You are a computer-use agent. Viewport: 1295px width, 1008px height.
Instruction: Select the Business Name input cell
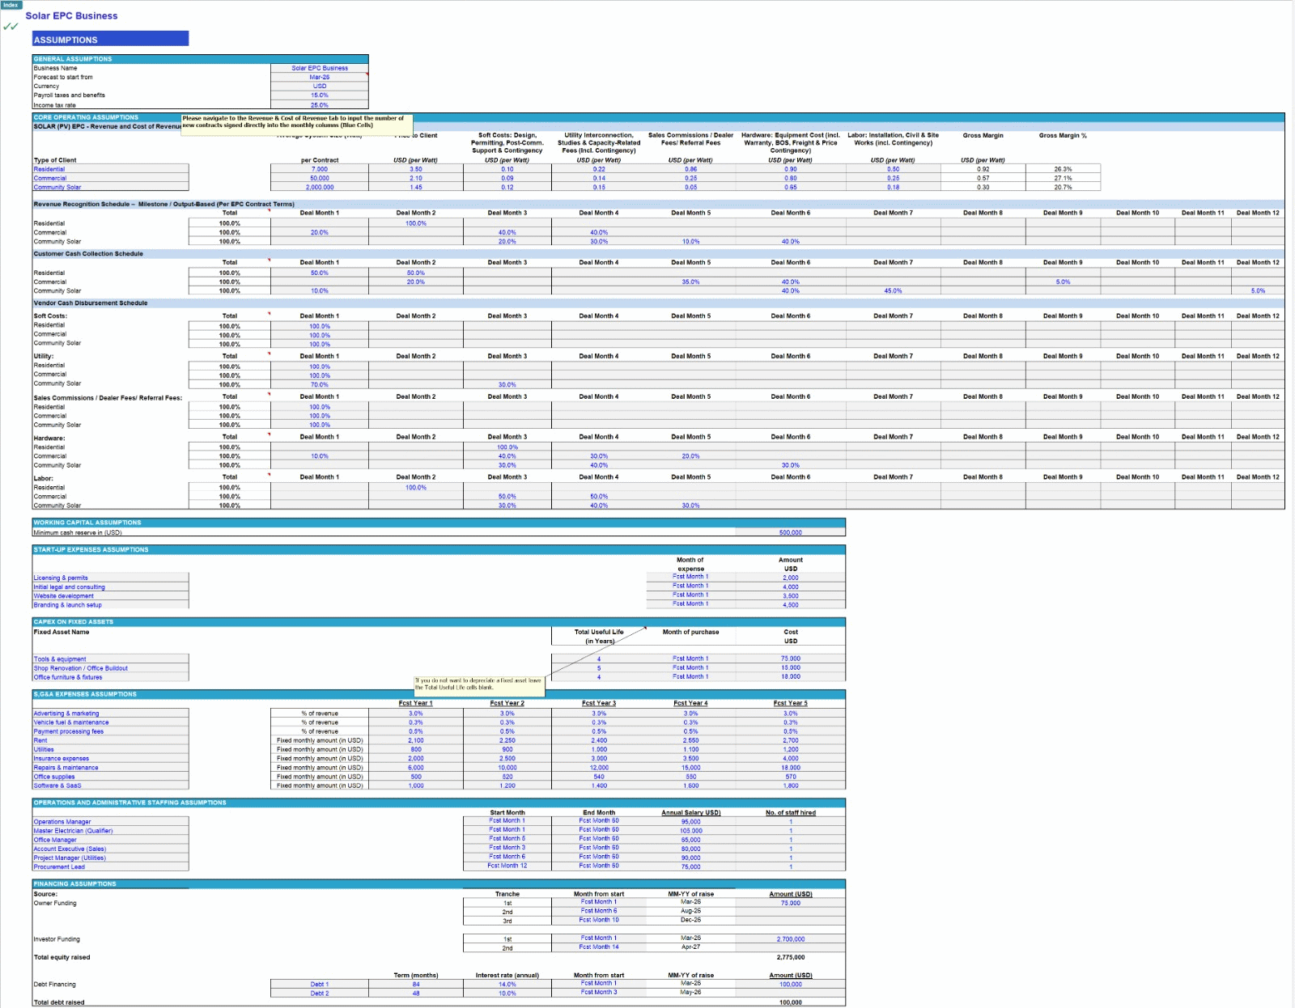point(318,68)
